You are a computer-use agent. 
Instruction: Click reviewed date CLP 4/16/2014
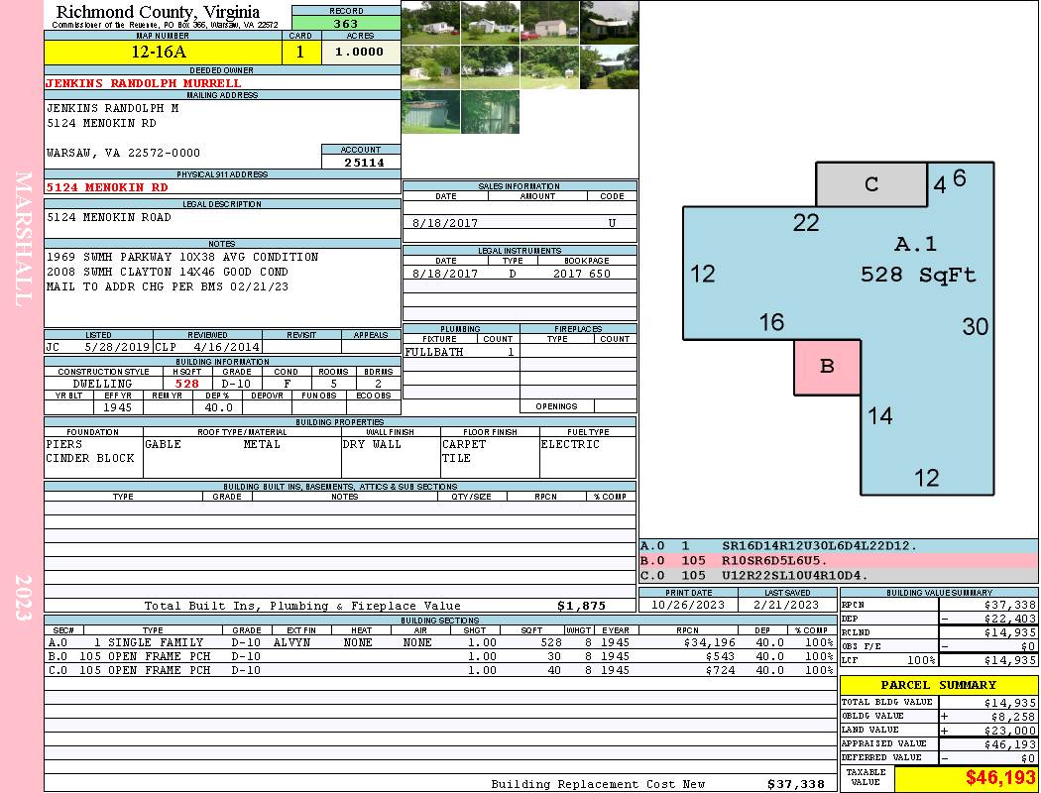pos(207,346)
